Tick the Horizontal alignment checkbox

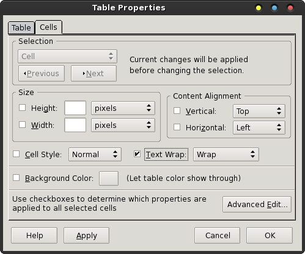pos(177,127)
